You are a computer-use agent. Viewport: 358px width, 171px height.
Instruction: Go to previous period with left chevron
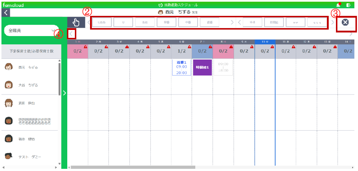point(71,34)
